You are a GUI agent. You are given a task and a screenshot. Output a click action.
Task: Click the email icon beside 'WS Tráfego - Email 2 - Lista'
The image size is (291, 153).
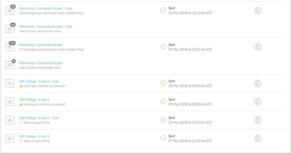[x=10, y=84]
